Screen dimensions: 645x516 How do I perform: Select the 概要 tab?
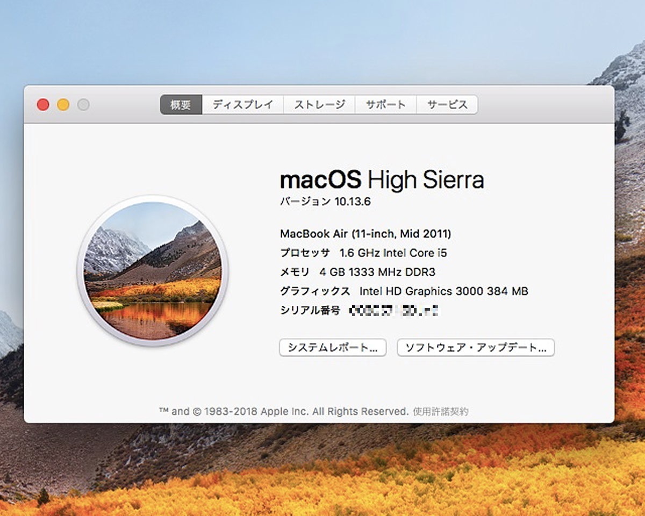[181, 105]
